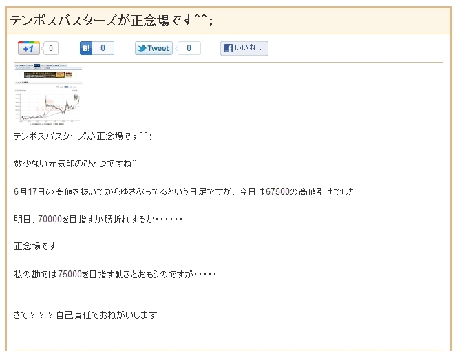Click the Google +1 button
This screenshot has width=455, height=351.
click(29, 48)
